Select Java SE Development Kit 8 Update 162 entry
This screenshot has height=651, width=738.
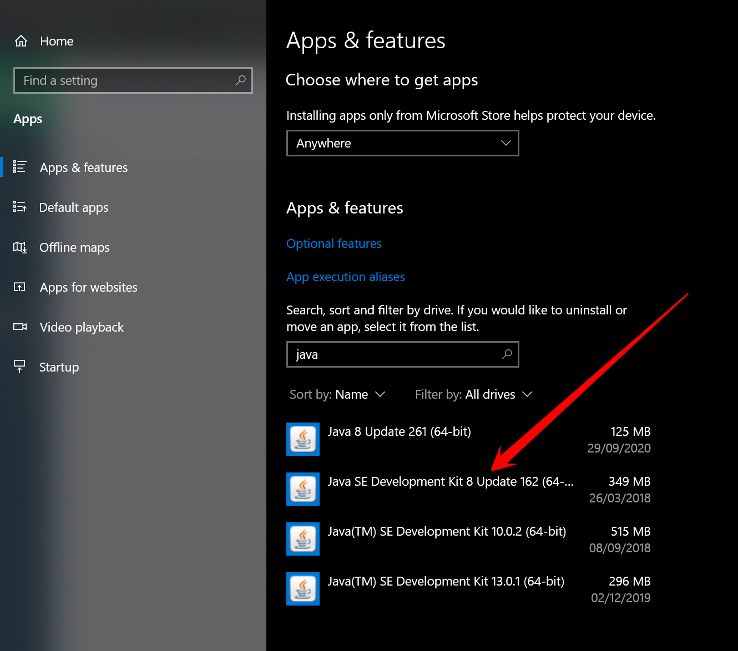469,489
